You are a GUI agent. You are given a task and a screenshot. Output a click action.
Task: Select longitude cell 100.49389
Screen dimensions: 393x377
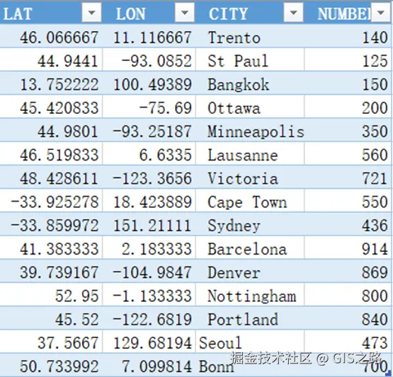click(149, 83)
